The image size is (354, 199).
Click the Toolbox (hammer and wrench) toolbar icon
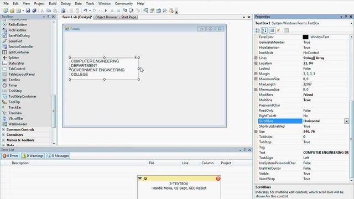pos(165,11)
